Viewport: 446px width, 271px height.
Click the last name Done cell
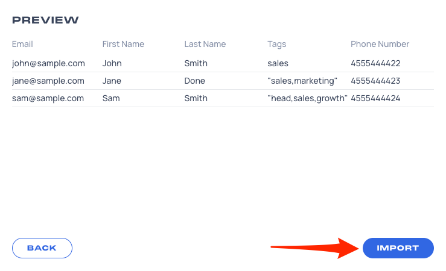(x=194, y=81)
